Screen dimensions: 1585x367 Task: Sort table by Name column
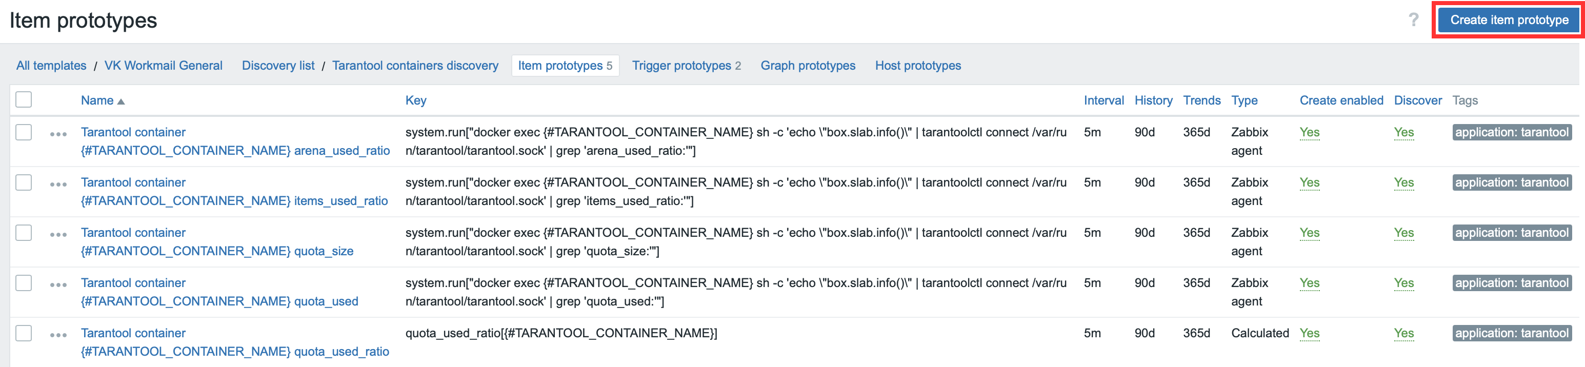pos(97,101)
